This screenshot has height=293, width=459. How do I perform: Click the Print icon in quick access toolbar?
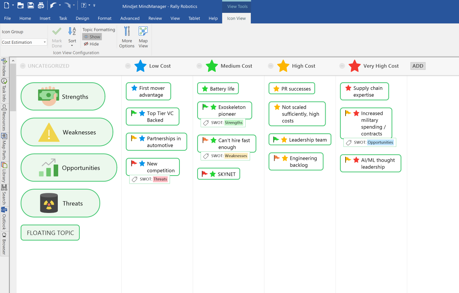41,5
